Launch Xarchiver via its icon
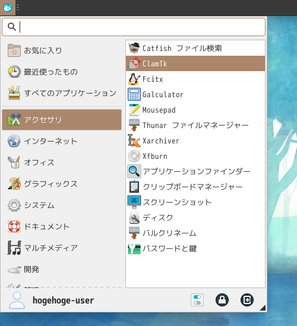Viewport: 297px width, 326px height. [x=134, y=140]
